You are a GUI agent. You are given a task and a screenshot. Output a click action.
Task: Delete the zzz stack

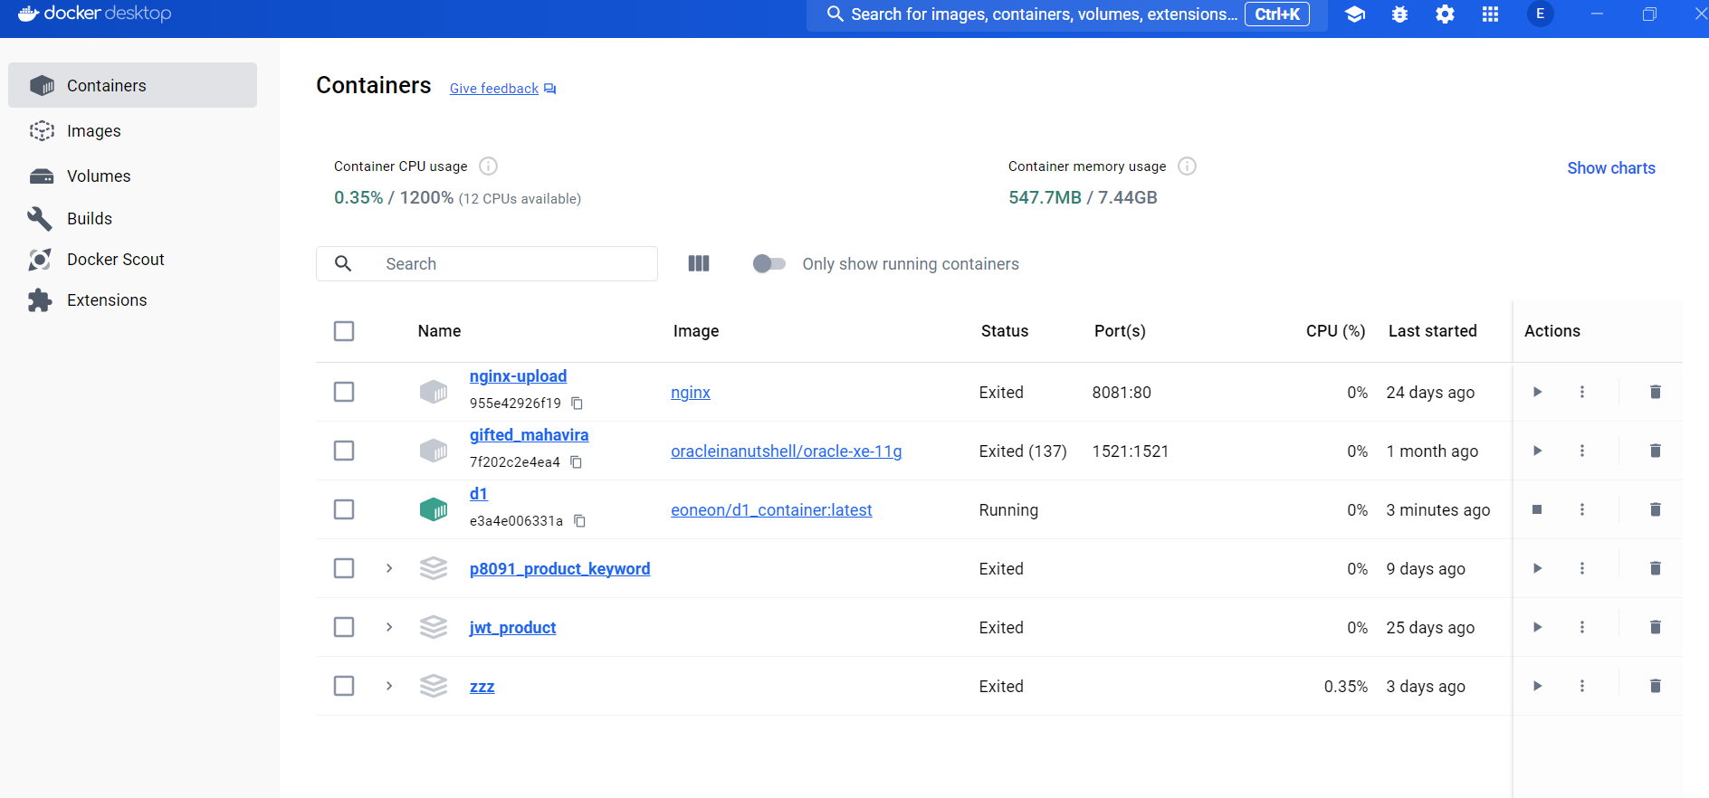[1655, 686]
